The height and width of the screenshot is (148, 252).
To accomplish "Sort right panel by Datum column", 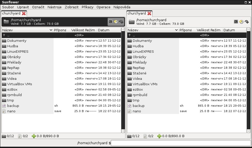I will 235,30.
